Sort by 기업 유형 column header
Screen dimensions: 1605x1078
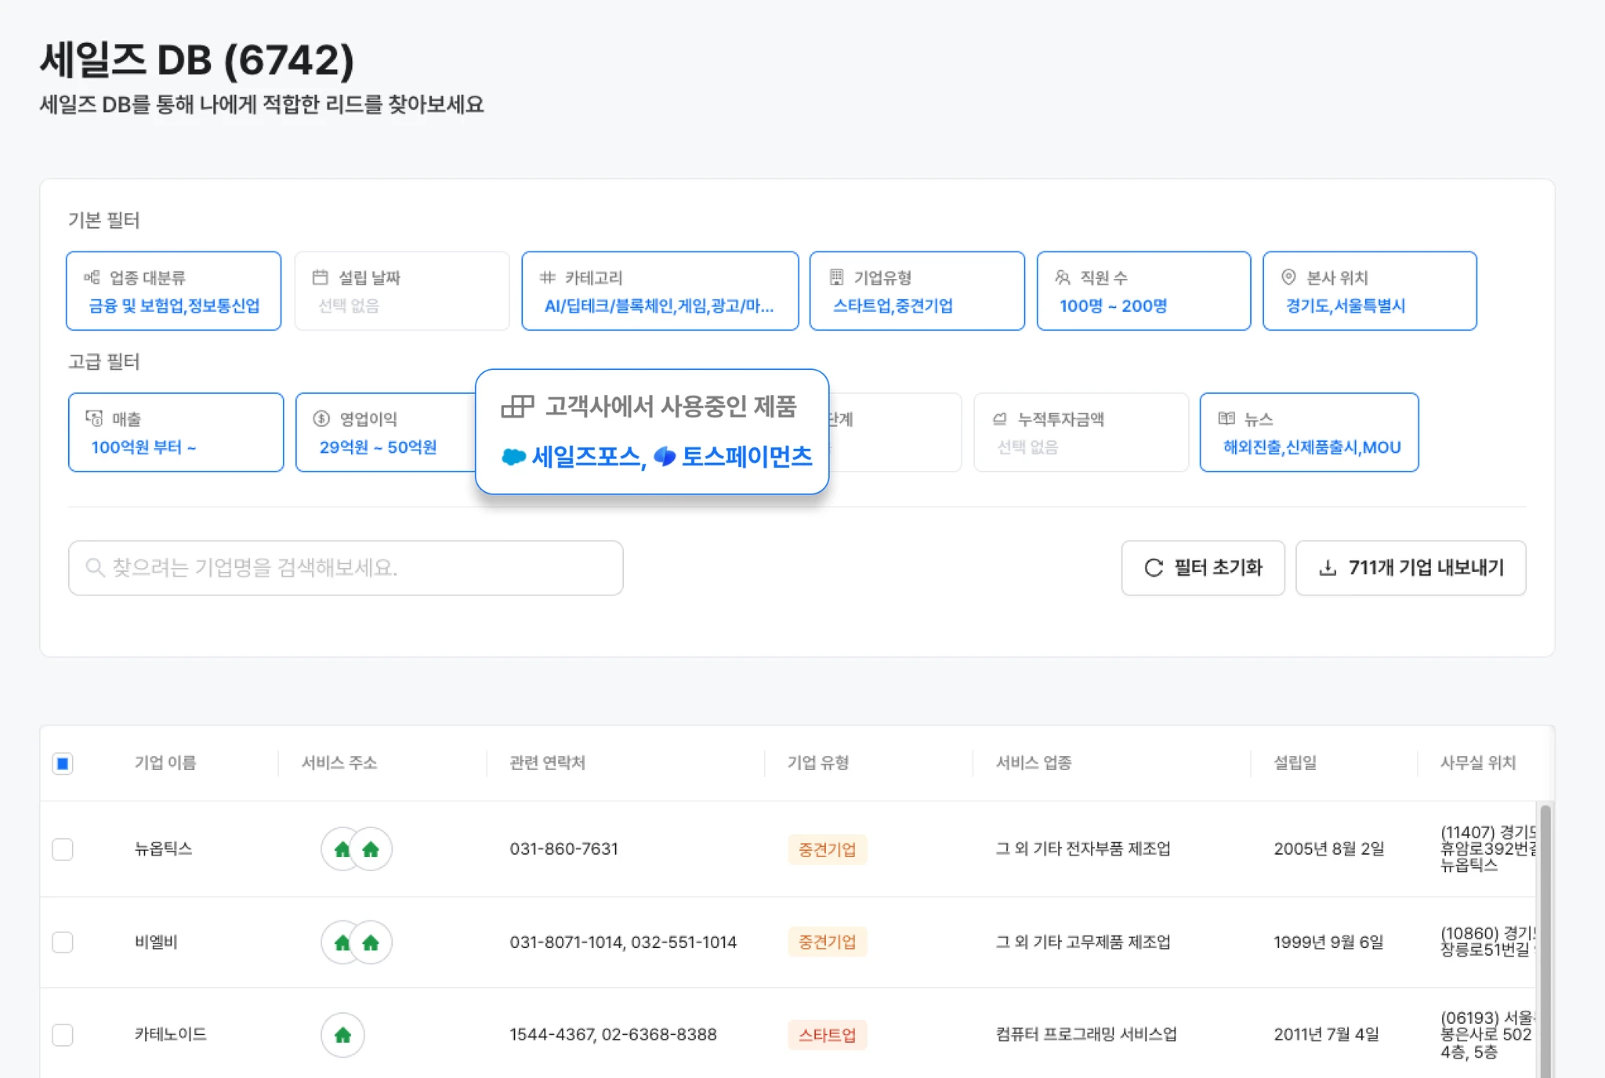(x=818, y=763)
